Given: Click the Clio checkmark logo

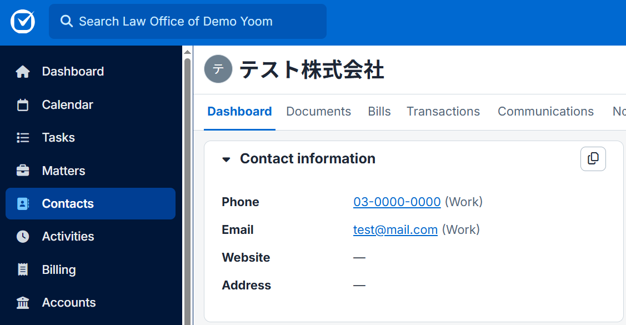Looking at the screenshot, I should click(x=23, y=21).
